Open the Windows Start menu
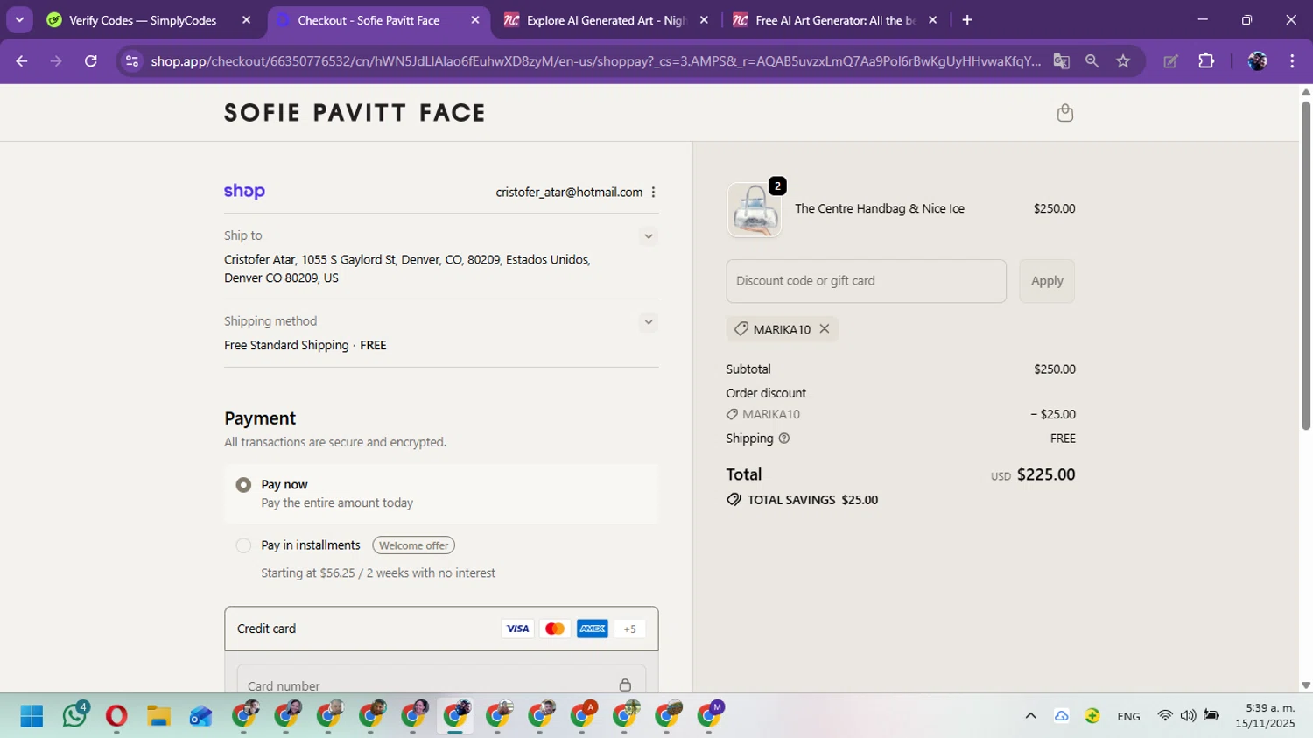Screen dimensions: 1313x738 tap(32, 716)
